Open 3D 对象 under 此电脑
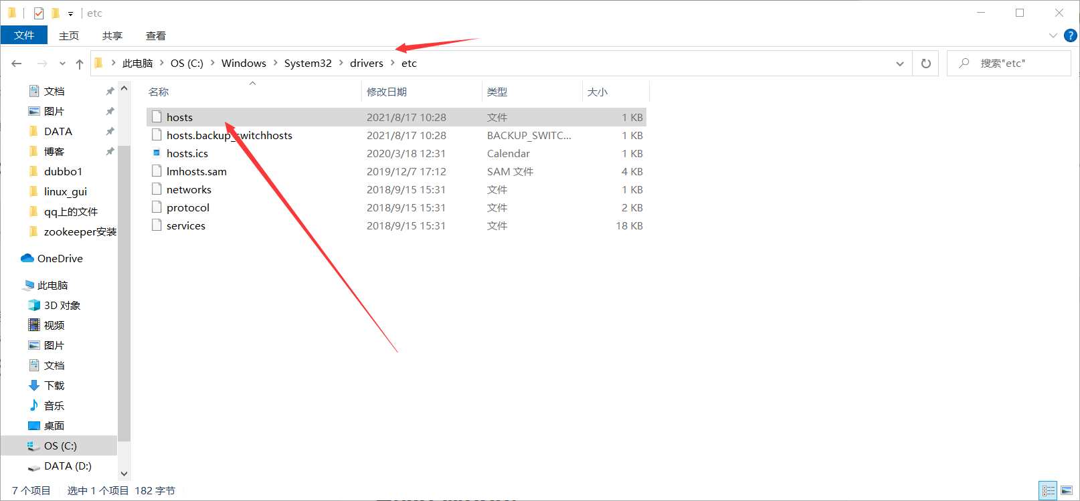 [x=62, y=305]
